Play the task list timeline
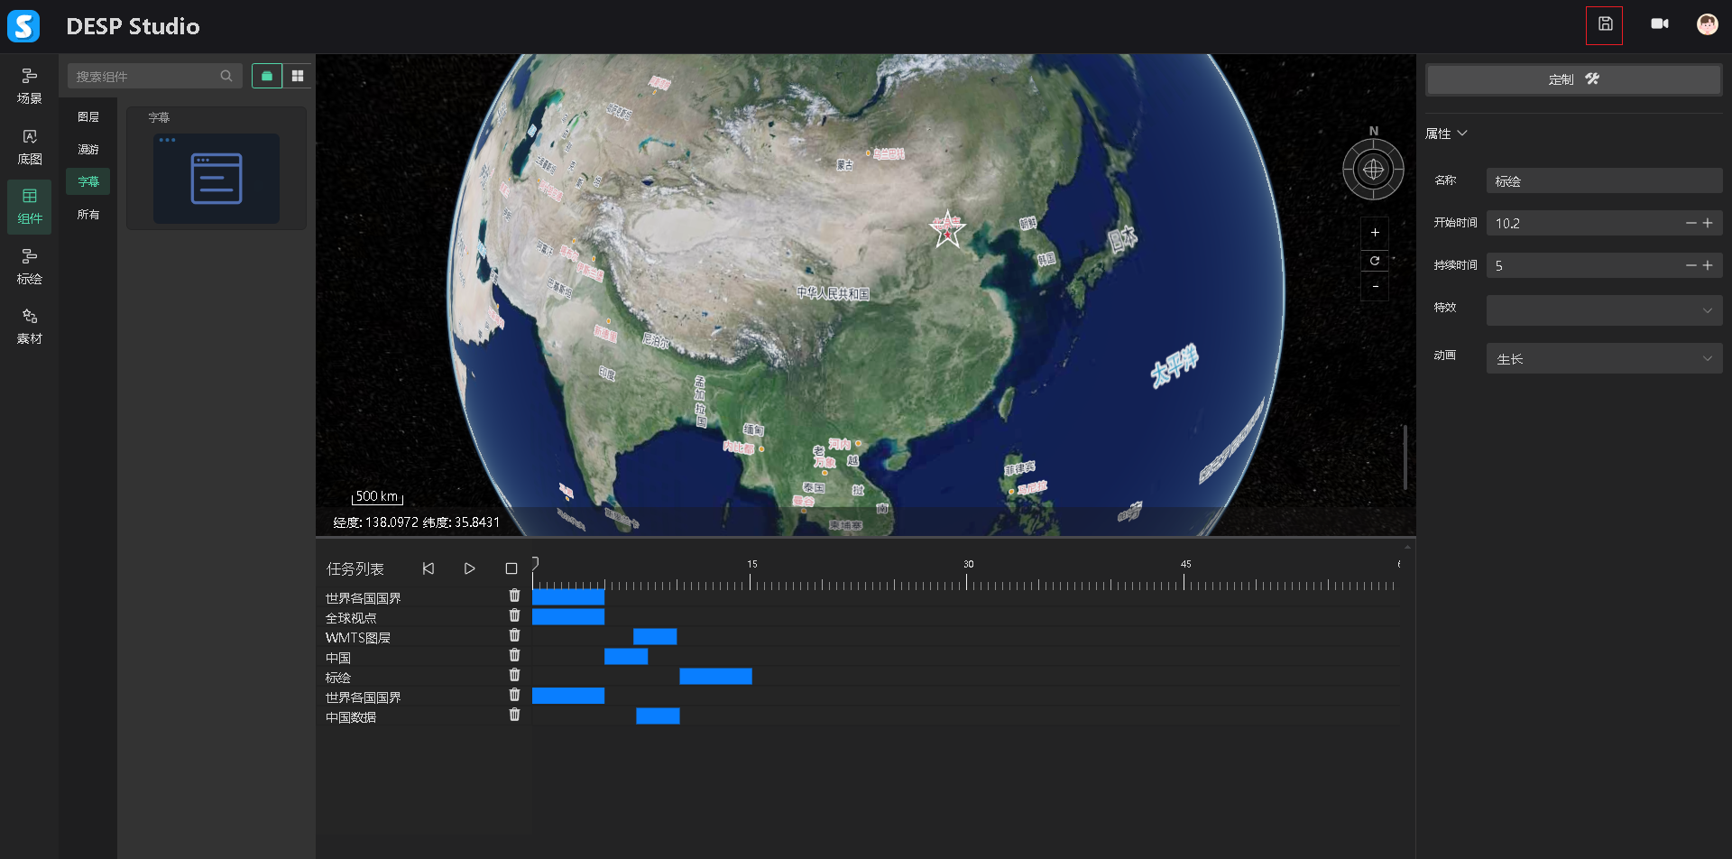1732x859 pixels. (x=469, y=568)
